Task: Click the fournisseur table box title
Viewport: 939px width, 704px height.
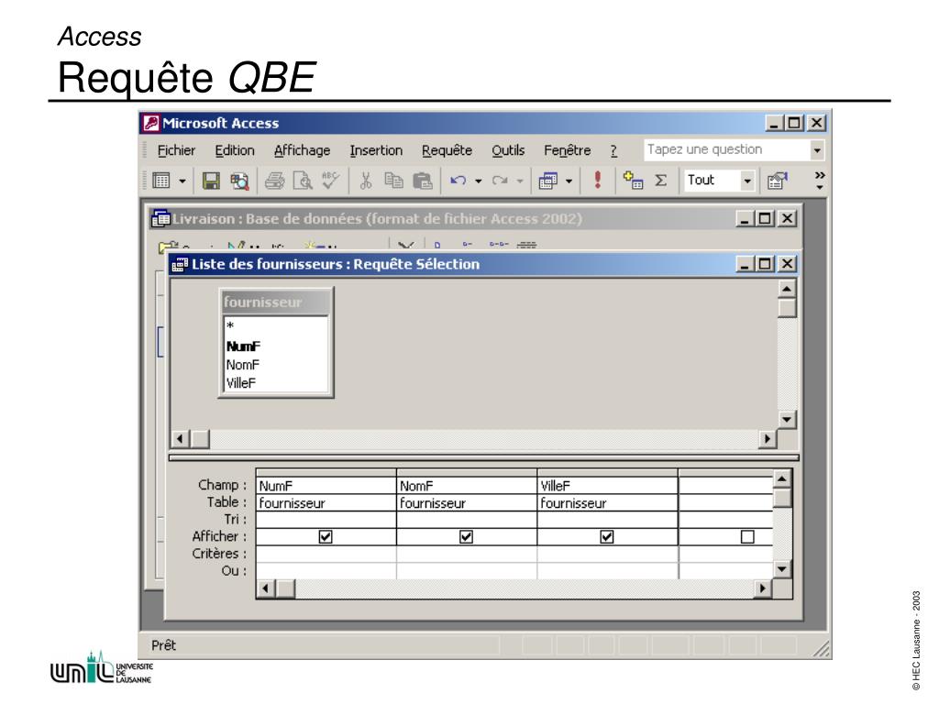Action: pyautogui.click(x=275, y=302)
